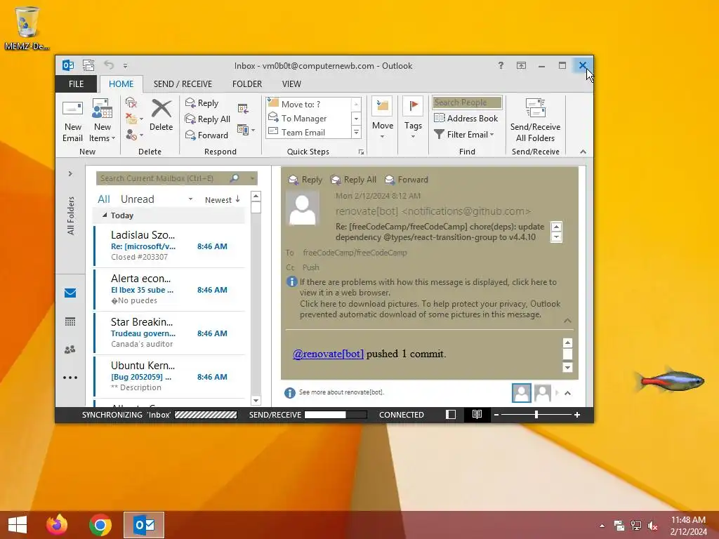Click the zoom slider handle
This screenshot has width=719, height=539.
point(536,415)
